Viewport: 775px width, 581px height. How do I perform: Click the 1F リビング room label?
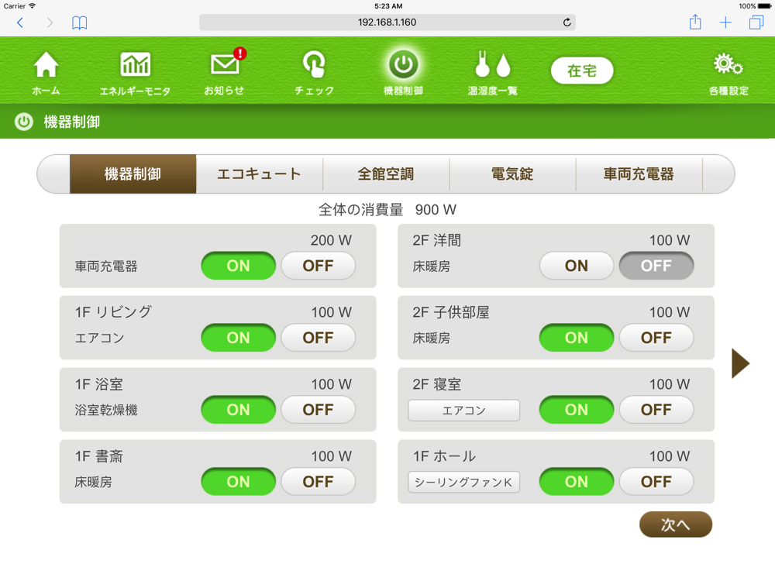113,312
